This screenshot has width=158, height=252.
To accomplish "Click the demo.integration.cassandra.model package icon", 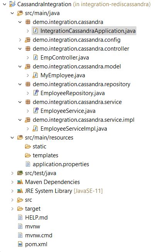I will 27,66.
